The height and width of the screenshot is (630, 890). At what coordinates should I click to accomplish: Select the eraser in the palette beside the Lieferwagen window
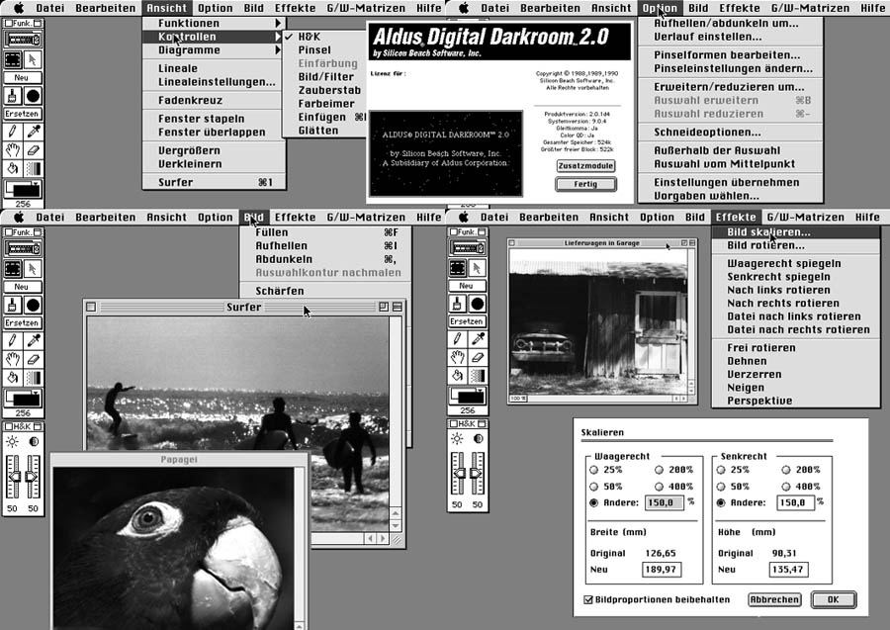click(478, 357)
